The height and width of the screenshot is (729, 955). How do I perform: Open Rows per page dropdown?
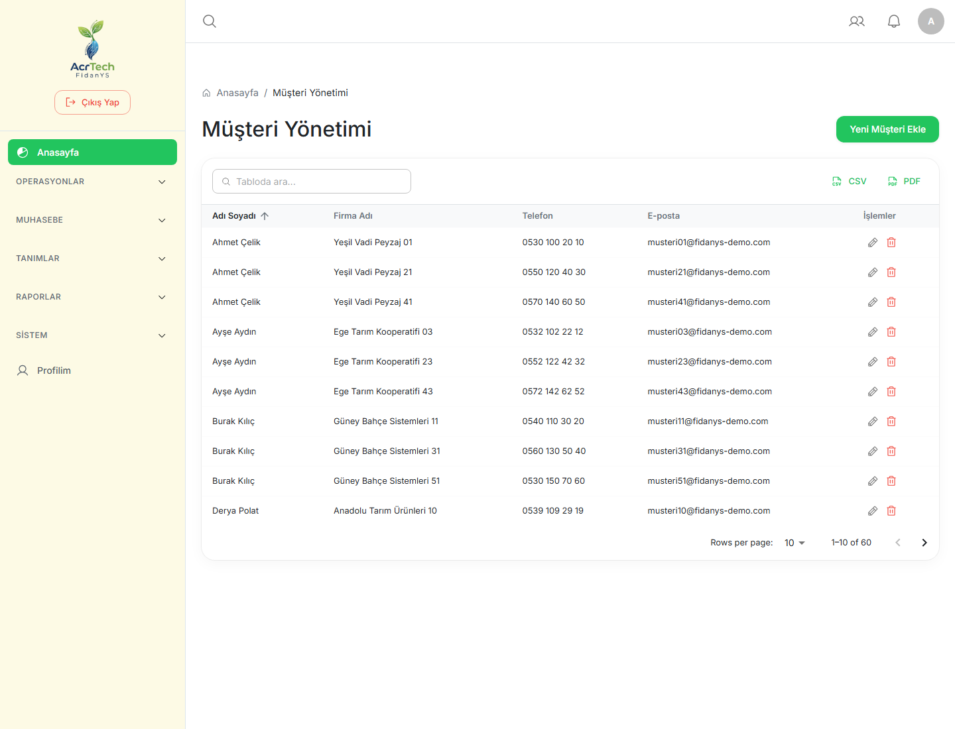(795, 543)
